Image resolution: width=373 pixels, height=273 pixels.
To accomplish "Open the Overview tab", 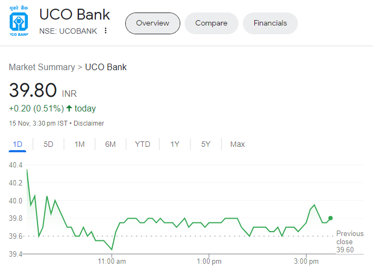I will 152,23.
